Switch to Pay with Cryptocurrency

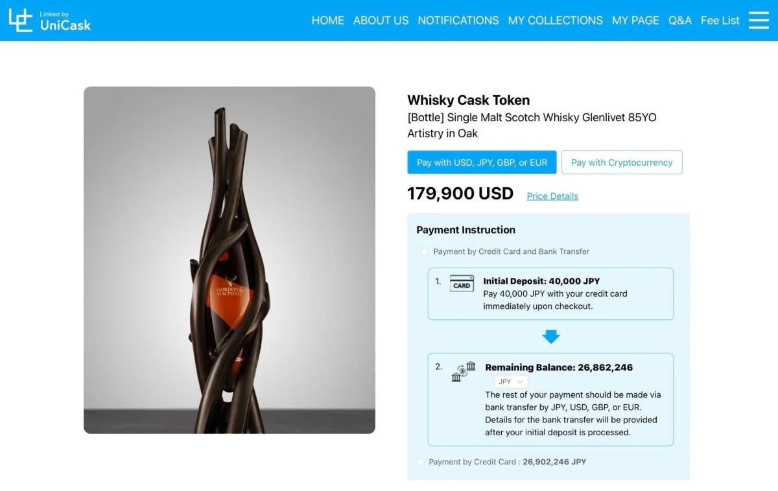tap(621, 163)
